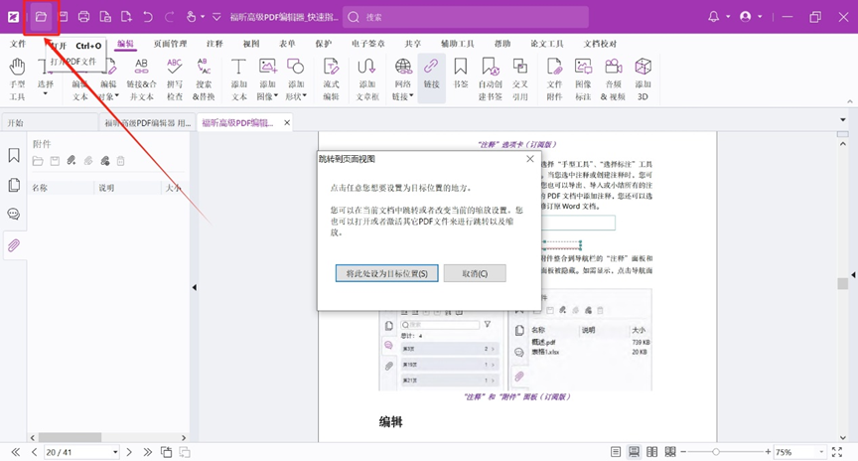The height and width of the screenshot is (461, 858).
Task: Go to next page arrow
Action: pyautogui.click(x=129, y=452)
